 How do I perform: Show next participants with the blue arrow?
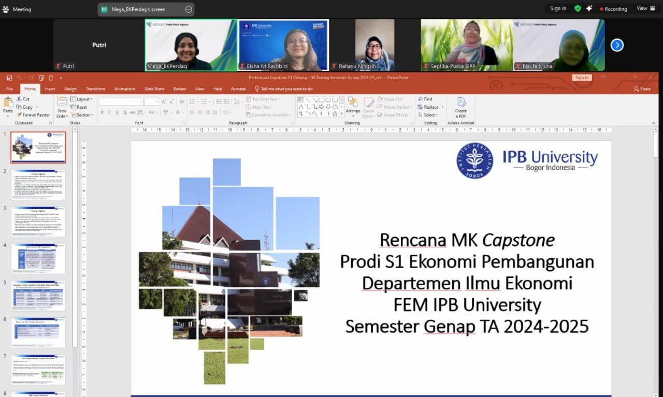click(x=616, y=45)
